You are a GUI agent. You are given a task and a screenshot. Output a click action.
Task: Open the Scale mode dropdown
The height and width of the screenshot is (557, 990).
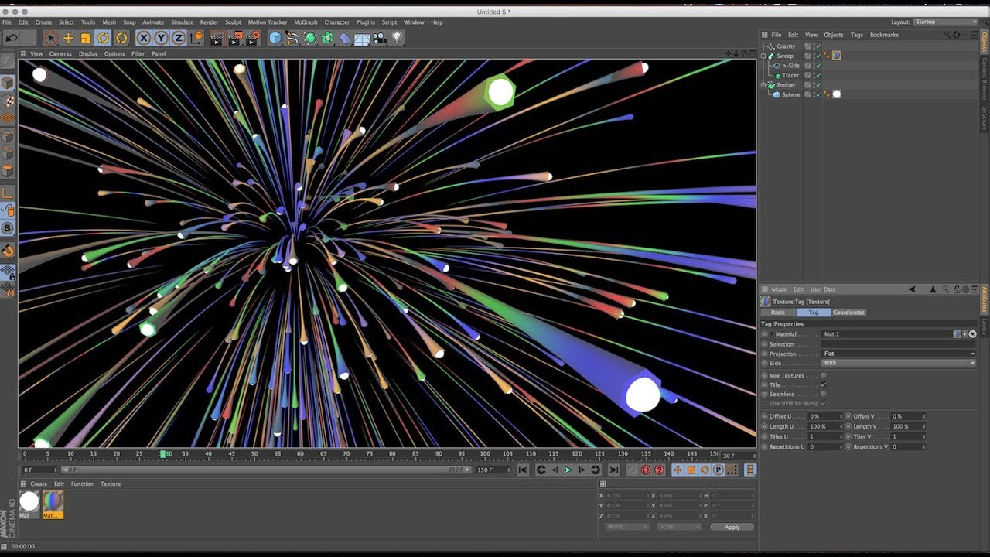click(678, 527)
